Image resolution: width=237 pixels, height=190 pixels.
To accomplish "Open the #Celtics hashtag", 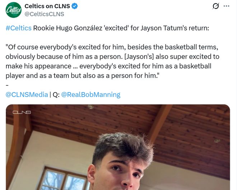I will click(x=18, y=28).
